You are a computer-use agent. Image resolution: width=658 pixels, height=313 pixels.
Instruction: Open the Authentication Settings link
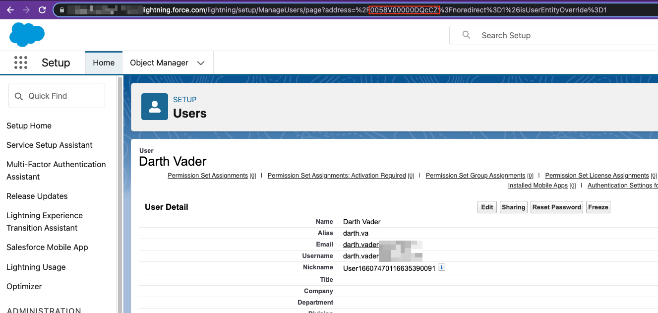[x=623, y=186]
